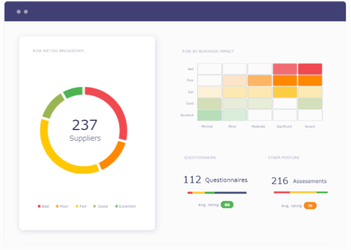Select the empty heatmap cell for Excellent and Severe
Image resolution: width=351 pixels, height=250 pixels.
pos(310,115)
